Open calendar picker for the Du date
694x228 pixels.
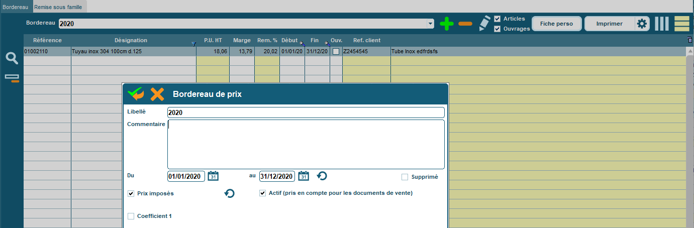pos(213,176)
